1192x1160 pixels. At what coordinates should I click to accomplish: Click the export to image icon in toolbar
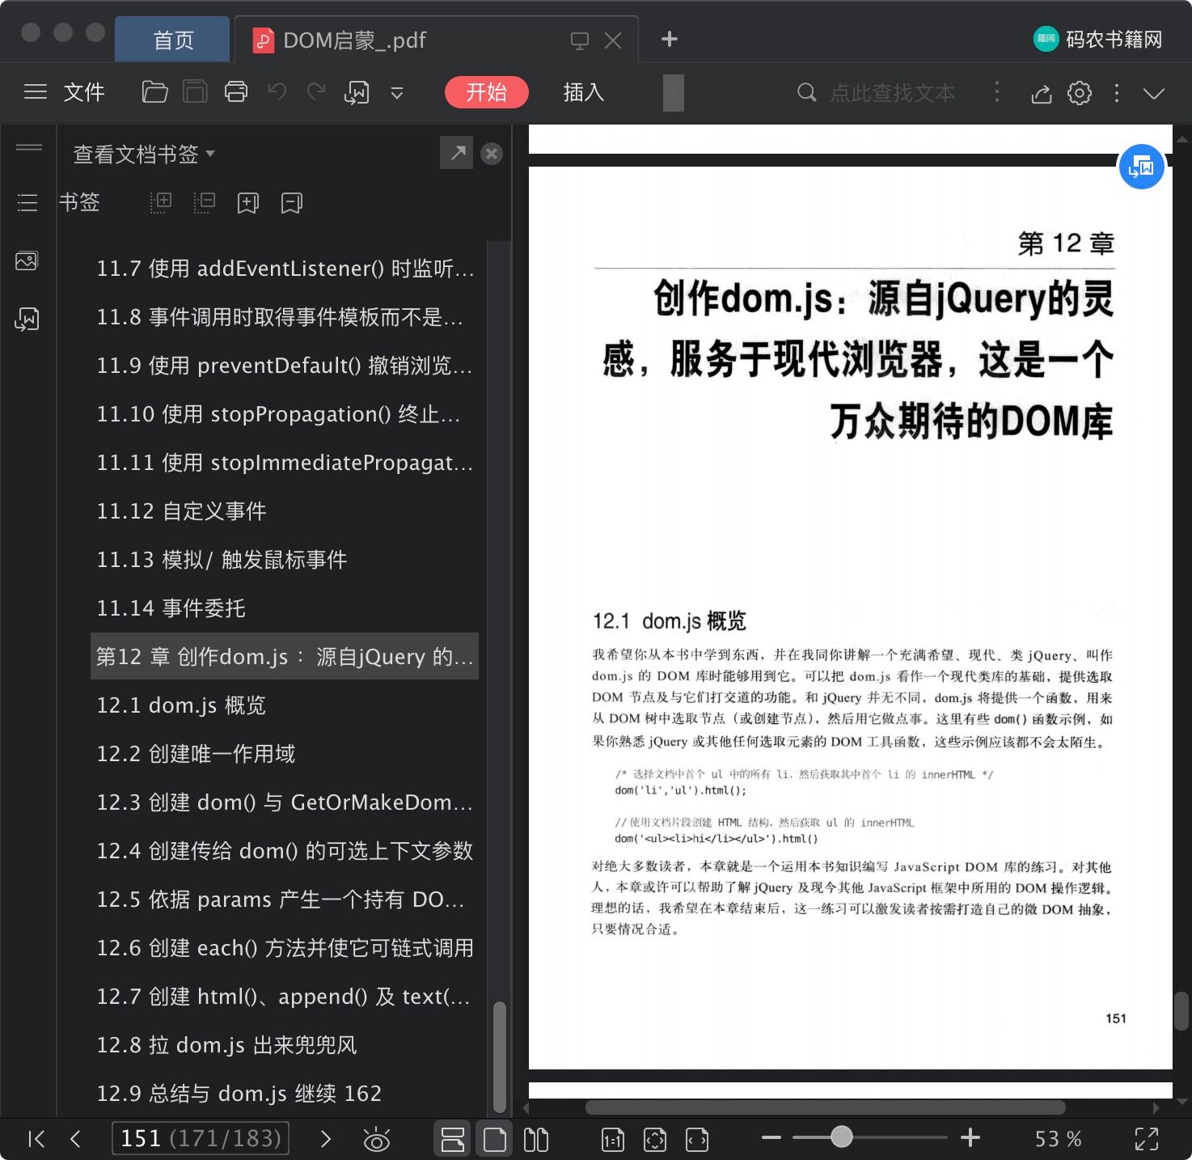click(357, 93)
